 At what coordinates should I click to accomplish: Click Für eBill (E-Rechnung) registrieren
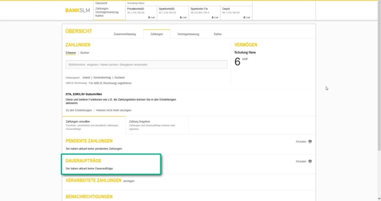(110, 83)
